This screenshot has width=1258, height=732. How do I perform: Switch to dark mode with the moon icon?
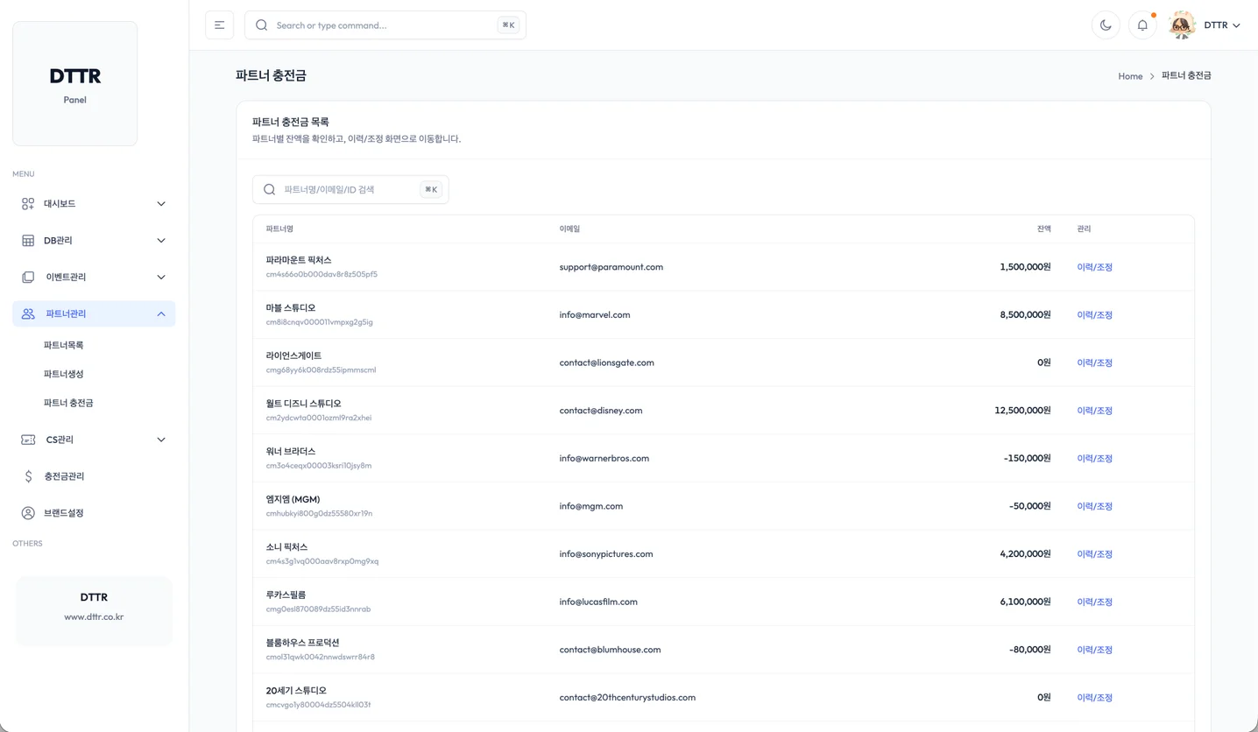click(1106, 25)
